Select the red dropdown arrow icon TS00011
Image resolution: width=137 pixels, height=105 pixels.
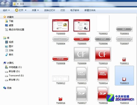tap(124, 59)
